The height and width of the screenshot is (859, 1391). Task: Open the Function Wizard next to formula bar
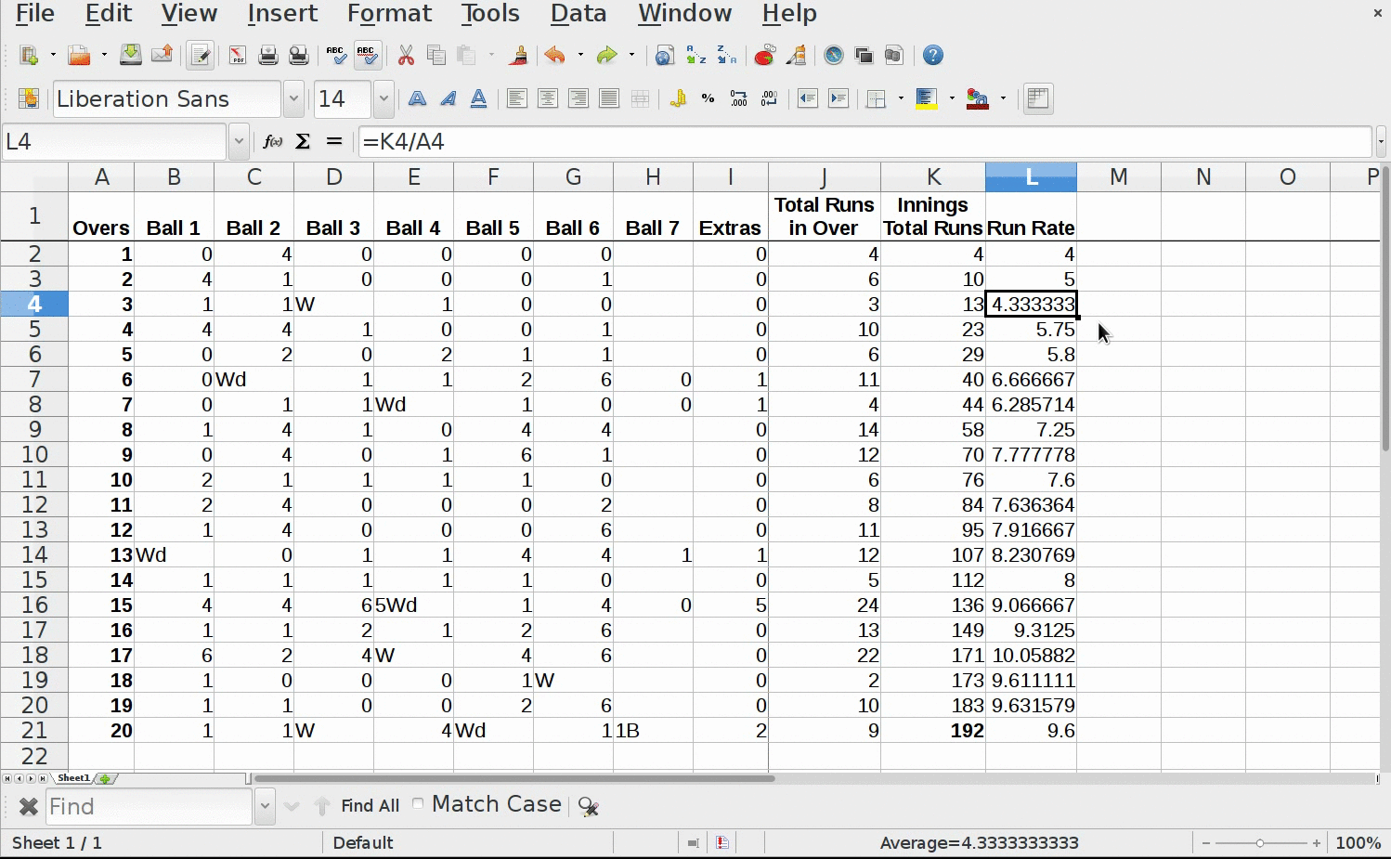coord(272,142)
